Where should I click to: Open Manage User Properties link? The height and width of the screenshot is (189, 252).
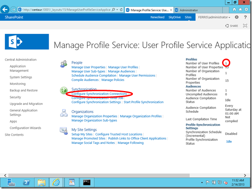point(88,67)
